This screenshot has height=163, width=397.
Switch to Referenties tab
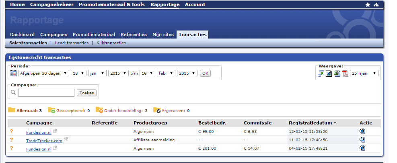click(x=134, y=35)
